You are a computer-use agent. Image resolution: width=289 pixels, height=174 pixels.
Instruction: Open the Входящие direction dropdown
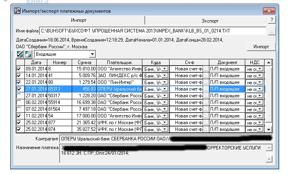tap(92, 54)
